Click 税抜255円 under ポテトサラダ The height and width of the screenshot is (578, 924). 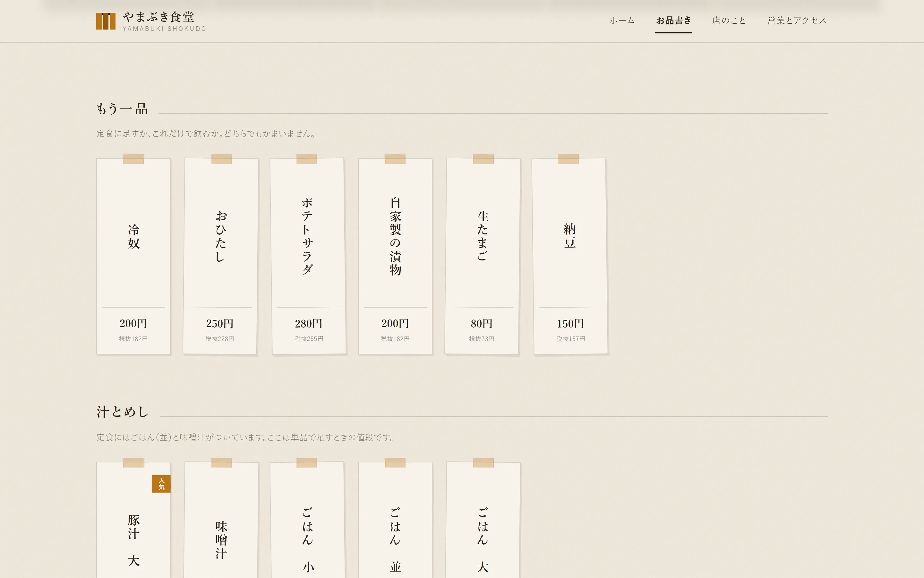[x=309, y=339]
